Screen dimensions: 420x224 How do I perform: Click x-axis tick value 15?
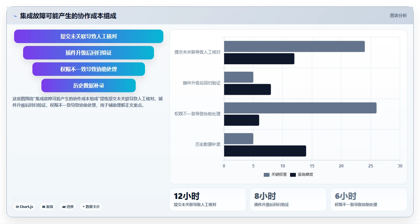click(x=312, y=166)
